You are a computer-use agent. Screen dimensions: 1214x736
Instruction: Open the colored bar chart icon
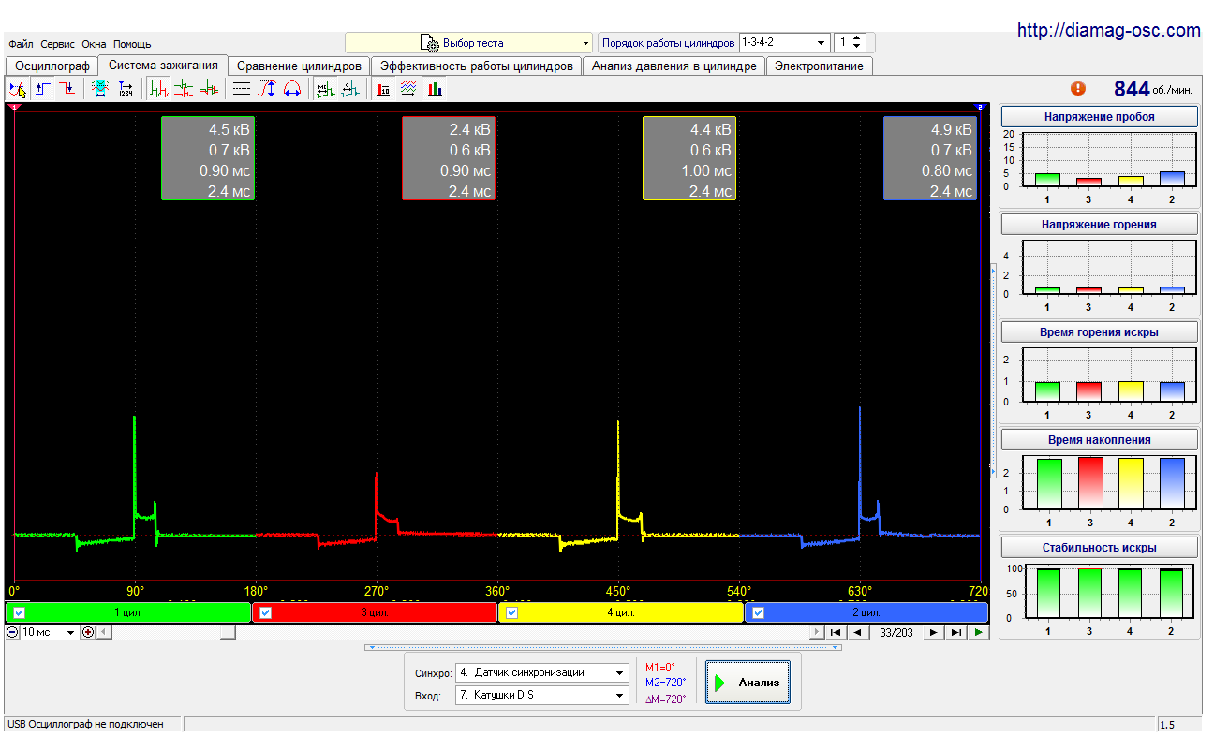435,89
